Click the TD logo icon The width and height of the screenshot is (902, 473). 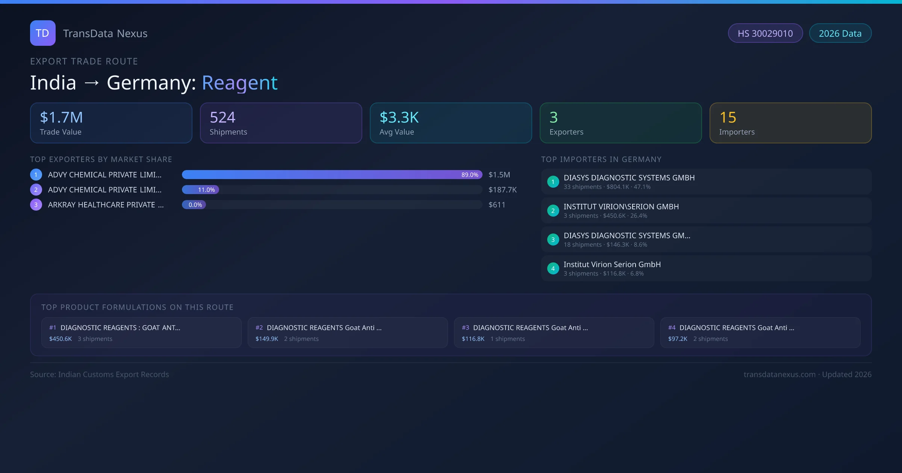tap(42, 33)
